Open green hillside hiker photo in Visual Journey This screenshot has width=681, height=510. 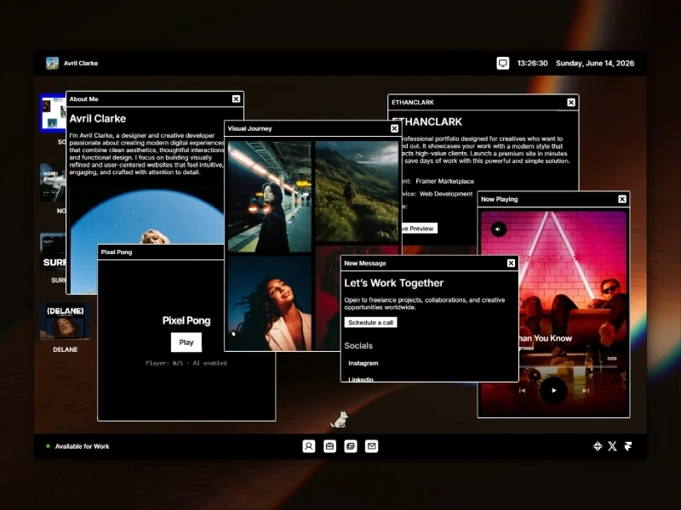click(357, 191)
